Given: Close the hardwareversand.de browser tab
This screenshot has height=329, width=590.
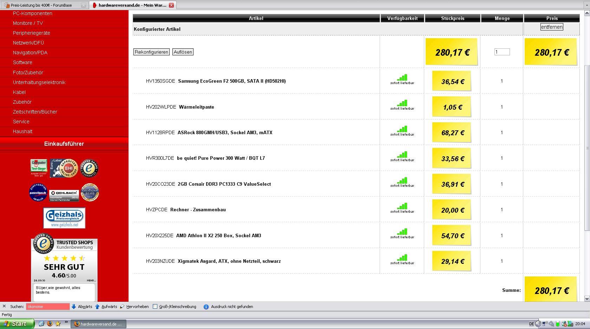Looking at the screenshot, I should [171, 5].
